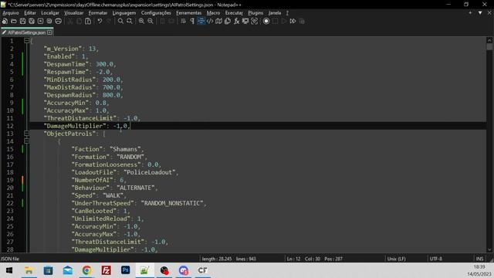This screenshot has width=494, height=278.
Task: Open the Localizar menu
Action: 50,13
